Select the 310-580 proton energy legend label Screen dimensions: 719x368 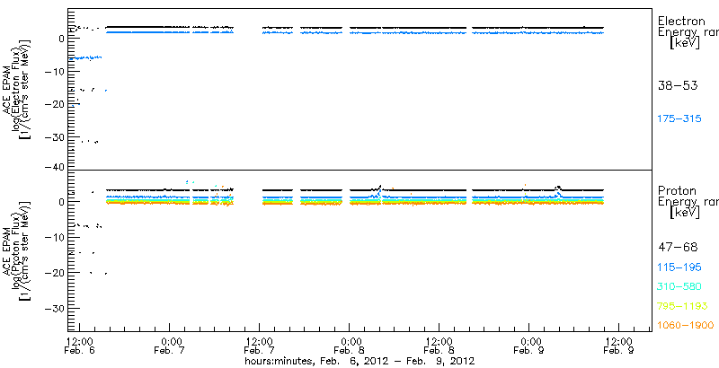point(679,286)
